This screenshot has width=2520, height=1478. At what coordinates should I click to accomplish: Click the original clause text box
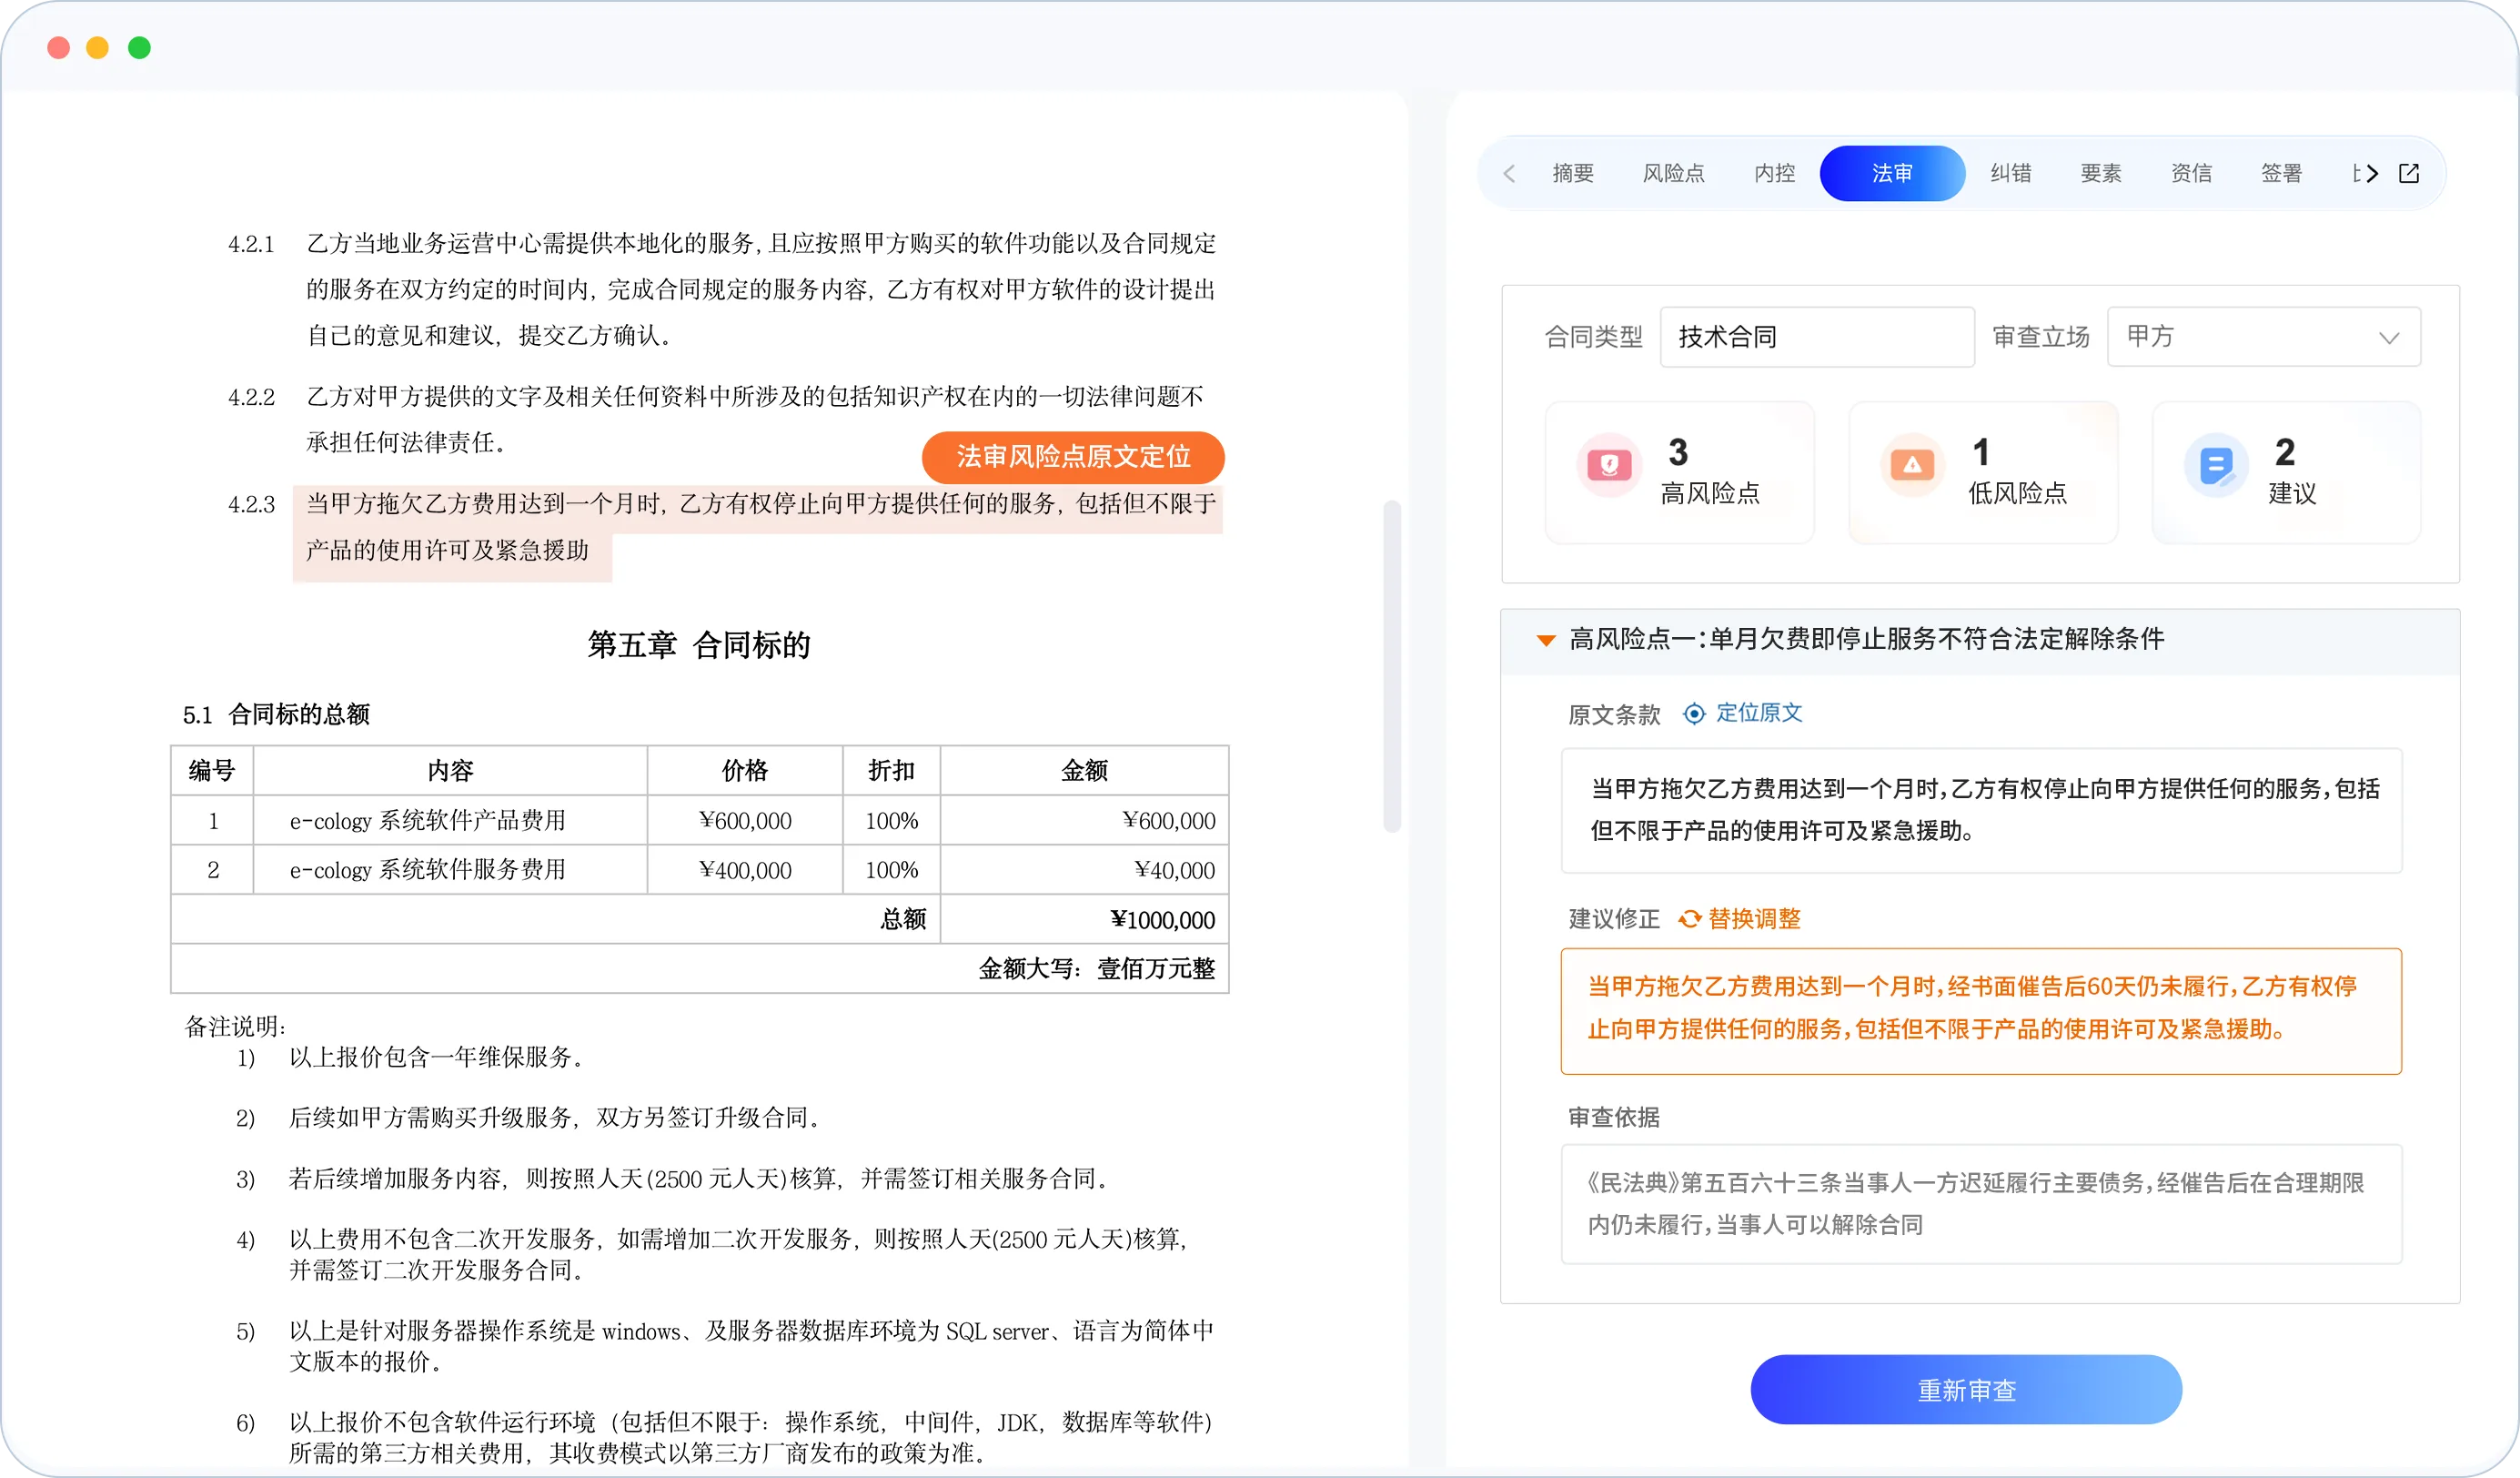tap(1981, 810)
